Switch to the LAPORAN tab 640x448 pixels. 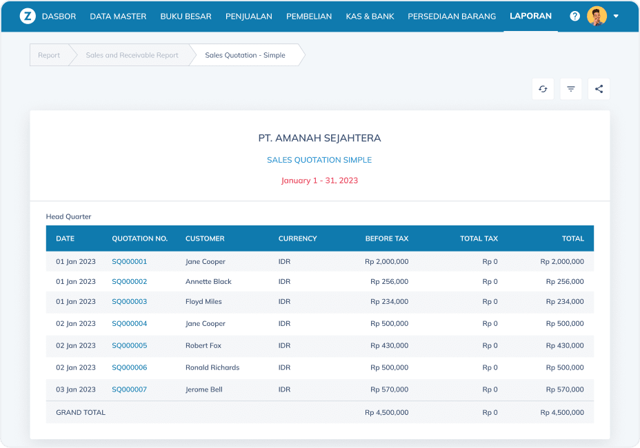530,16
